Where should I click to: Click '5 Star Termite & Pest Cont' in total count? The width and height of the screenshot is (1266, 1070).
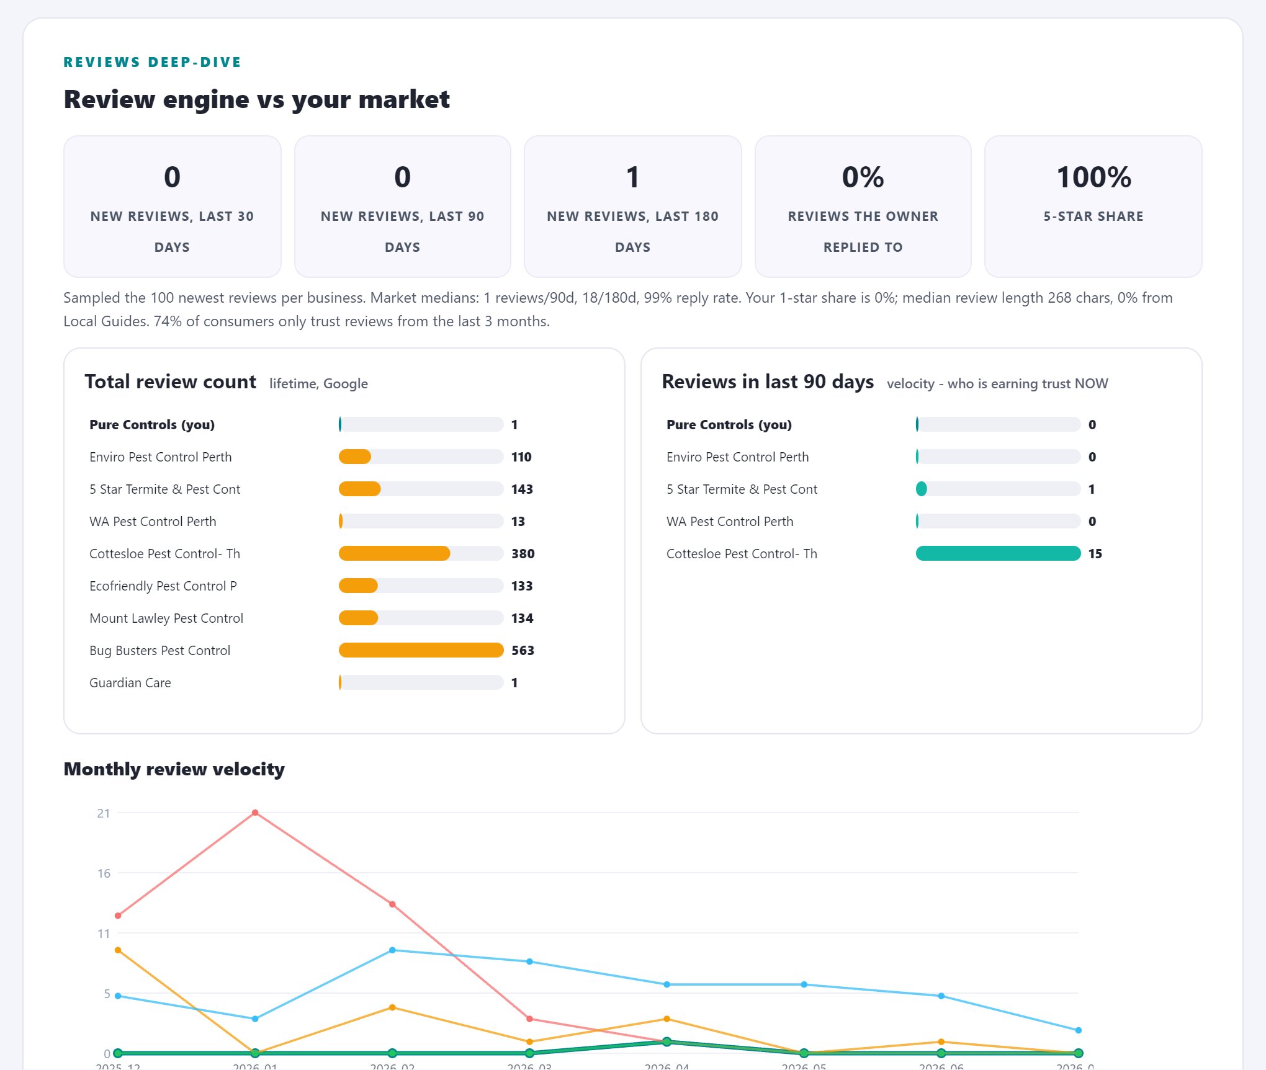164,489
